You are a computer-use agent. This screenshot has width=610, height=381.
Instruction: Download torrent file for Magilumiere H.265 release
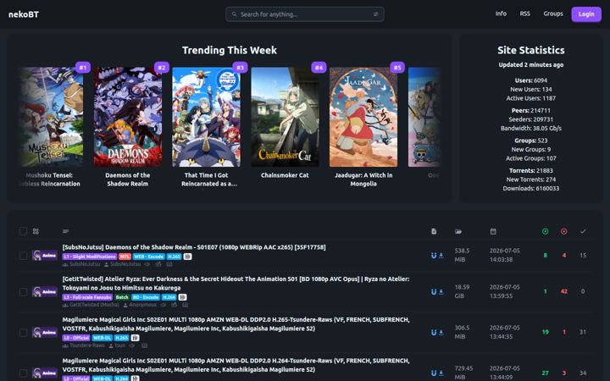(x=441, y=333)
